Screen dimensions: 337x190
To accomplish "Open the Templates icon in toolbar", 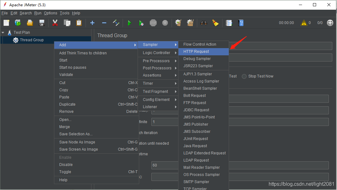I will 18,23.
